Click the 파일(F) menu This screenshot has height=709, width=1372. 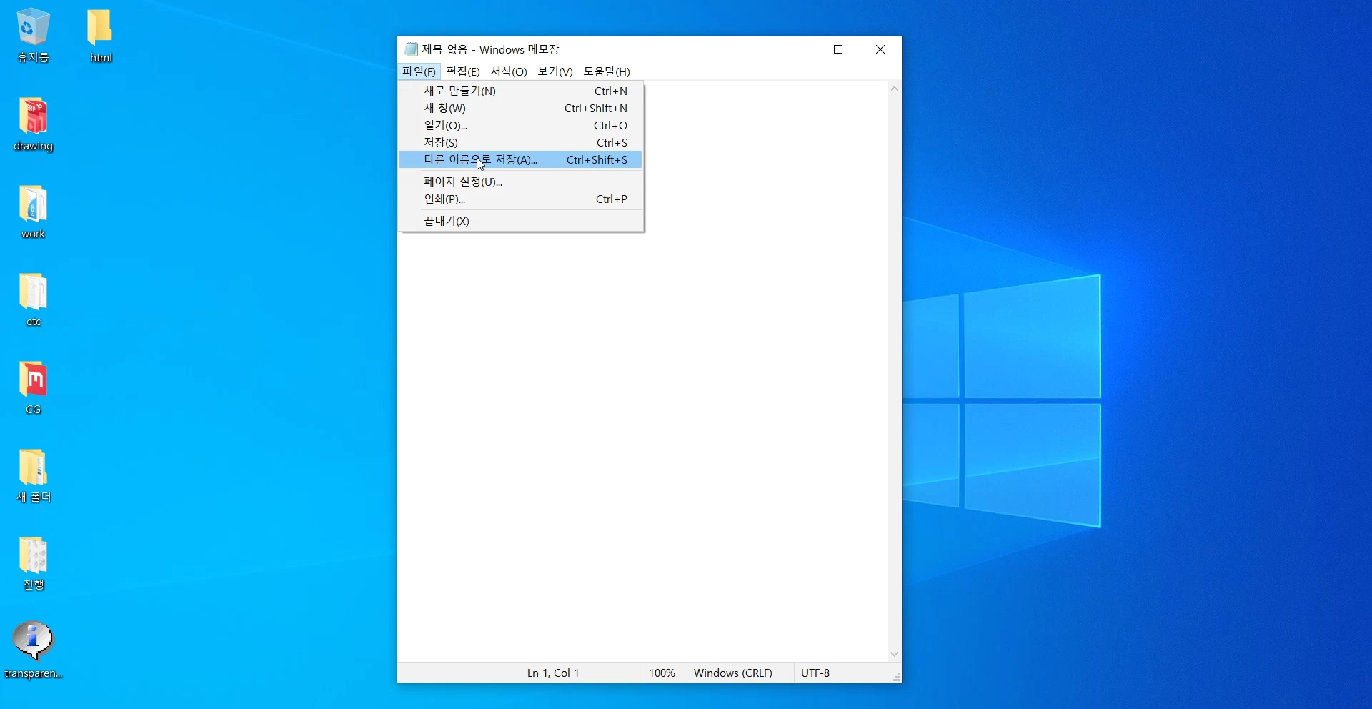tap(419, 71)
